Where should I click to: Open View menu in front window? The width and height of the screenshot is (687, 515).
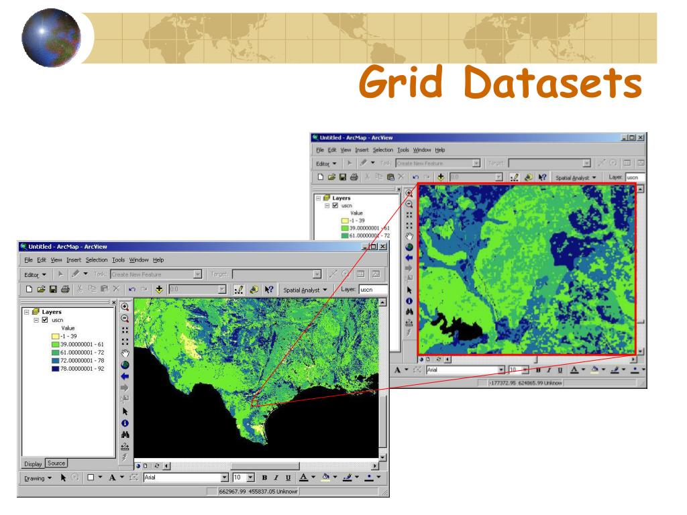[x=56, y=260]
